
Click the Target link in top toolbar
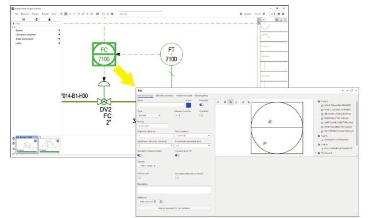pos(258,14)
